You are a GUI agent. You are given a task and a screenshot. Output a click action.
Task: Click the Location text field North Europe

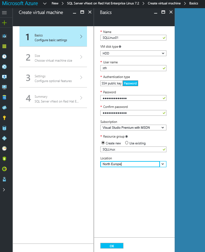tap(130, 164)
